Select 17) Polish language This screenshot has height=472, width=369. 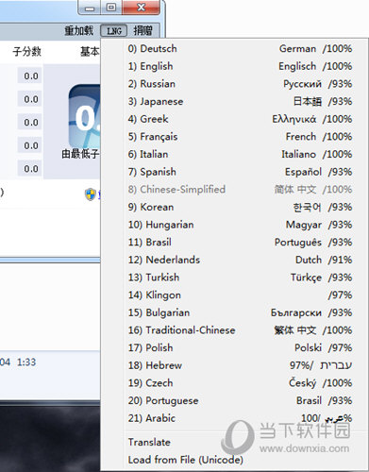[x=234, y=348]
